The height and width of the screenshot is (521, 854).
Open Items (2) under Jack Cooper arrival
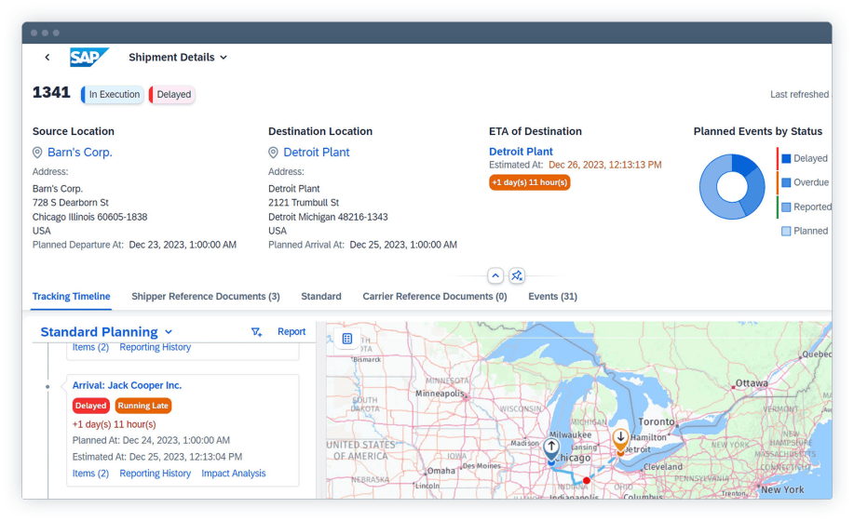click(x=90, y=474)
